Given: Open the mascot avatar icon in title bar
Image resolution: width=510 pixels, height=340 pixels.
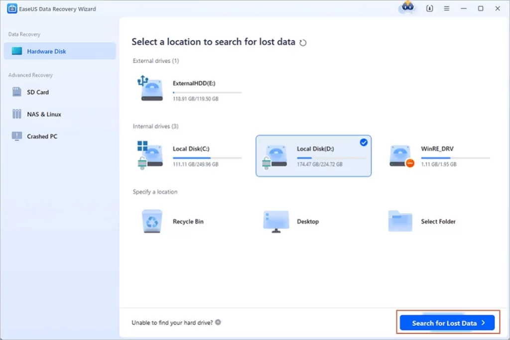Looking at the screenshot, I should point(407,8).
